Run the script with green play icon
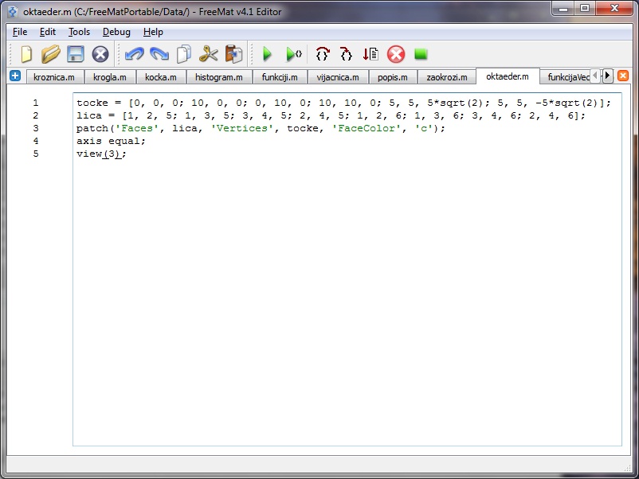This screenshot has height=479, width=639. click(x=268, y=54)
